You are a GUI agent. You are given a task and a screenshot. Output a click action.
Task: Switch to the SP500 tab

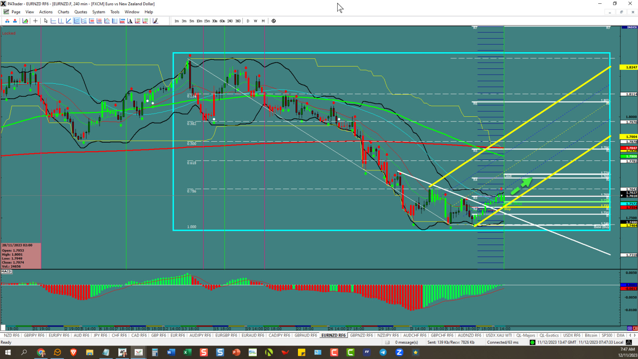pyautogui.click(x=607, y=335)
